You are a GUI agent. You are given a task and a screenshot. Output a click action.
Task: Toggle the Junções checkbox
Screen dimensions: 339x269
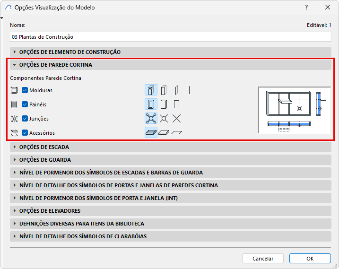tap(25, 119)
